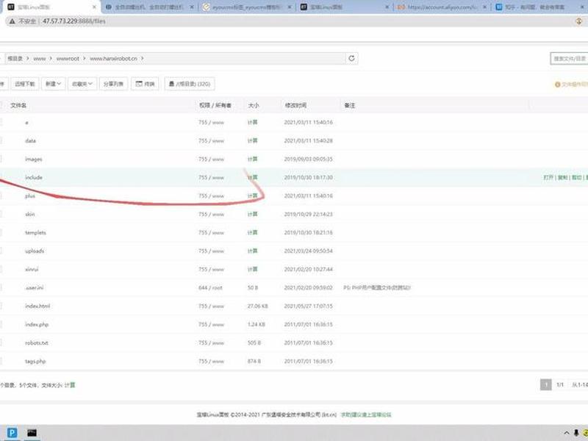Click 755 / www permission of index.html
Image resolution: width=588 pixels, height=441 pixels.
[x=211, y=306]
